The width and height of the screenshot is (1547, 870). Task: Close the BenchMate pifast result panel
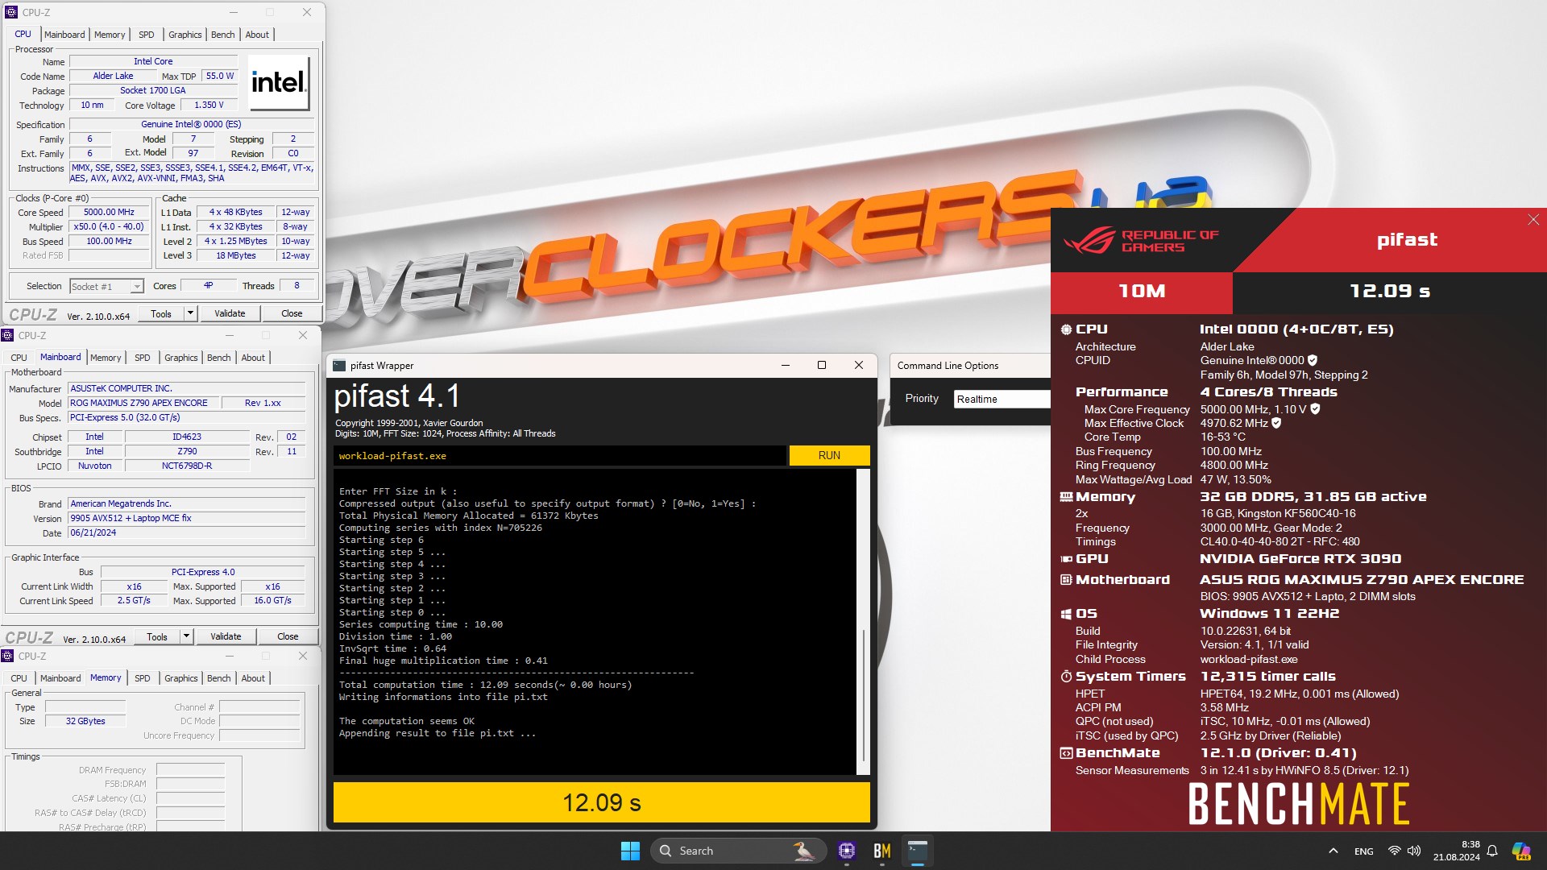(x=1533, y=220)
